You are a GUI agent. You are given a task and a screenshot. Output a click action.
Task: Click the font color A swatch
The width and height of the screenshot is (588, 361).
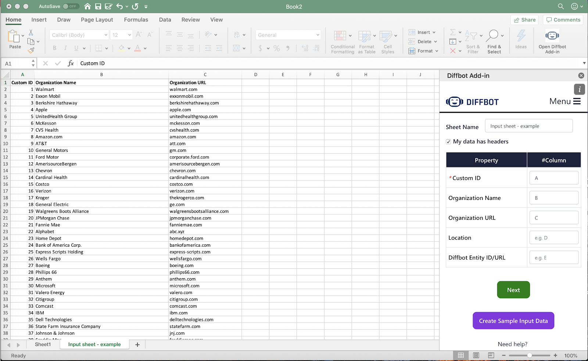point(137,48)
